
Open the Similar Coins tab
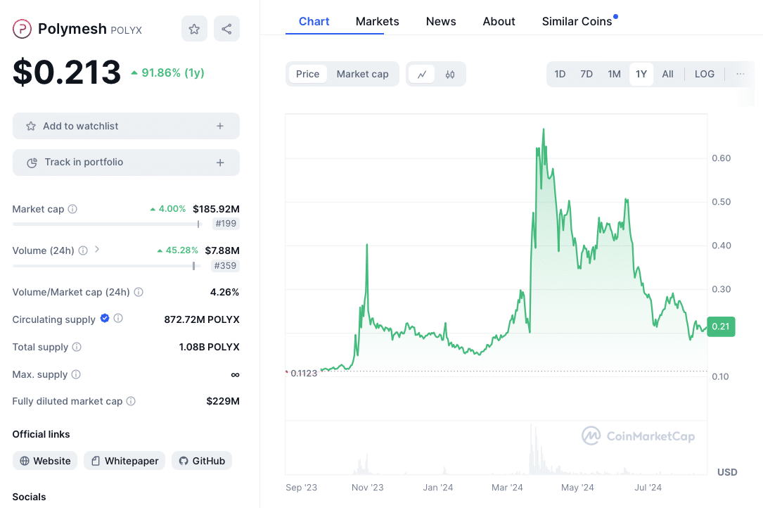pyautogui.click(x=577, y=21)
